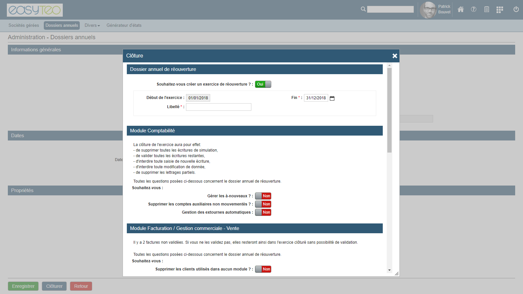This screenshot has width=523, height=294.
Task: Close the Clôture dialog with the X
Action: (x=395, y=56)
